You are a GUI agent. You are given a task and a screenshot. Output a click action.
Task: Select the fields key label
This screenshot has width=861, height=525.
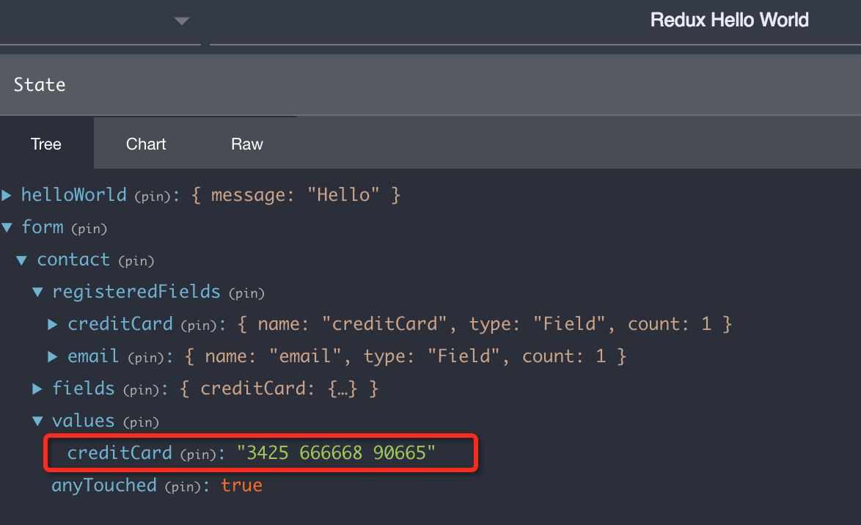coord(84,389)
